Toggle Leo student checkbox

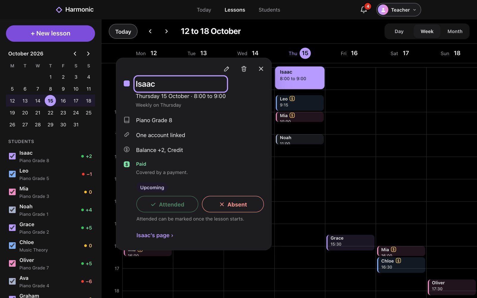pyautogui.click(x=12, y=174)
